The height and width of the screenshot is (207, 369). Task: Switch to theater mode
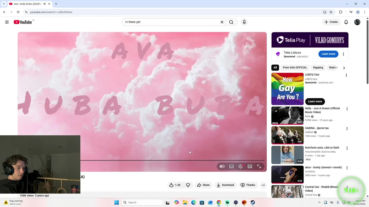pos(250,166)
